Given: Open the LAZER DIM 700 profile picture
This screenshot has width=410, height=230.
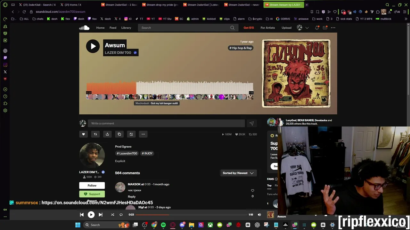Looking at the screenshot, I should pos(92,156).
